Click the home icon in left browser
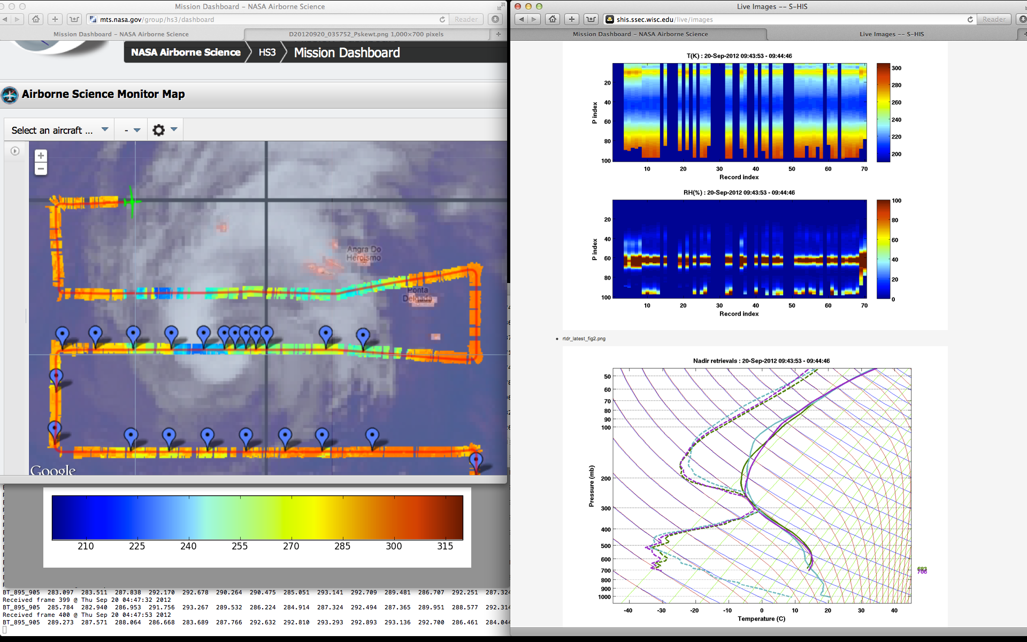Image resolution: width=1027 pixels, height=642 pixels. pyautogui.click(x=36, y=19)
